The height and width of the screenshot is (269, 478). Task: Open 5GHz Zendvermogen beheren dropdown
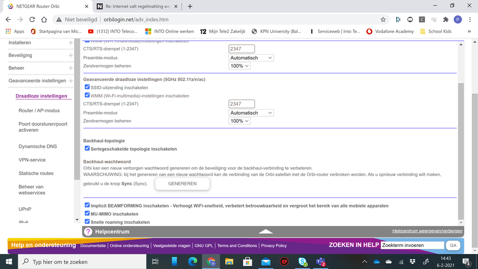coord(239,121)
